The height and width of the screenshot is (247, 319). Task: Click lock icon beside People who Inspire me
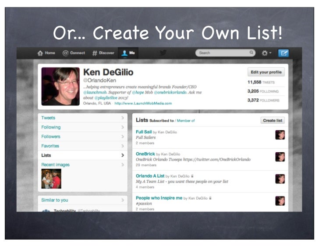[210, 198]
